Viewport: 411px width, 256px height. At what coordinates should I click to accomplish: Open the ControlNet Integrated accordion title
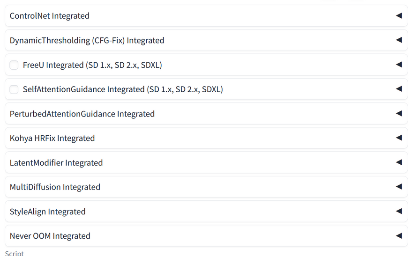pyautogui.click(x=49, y=16)
